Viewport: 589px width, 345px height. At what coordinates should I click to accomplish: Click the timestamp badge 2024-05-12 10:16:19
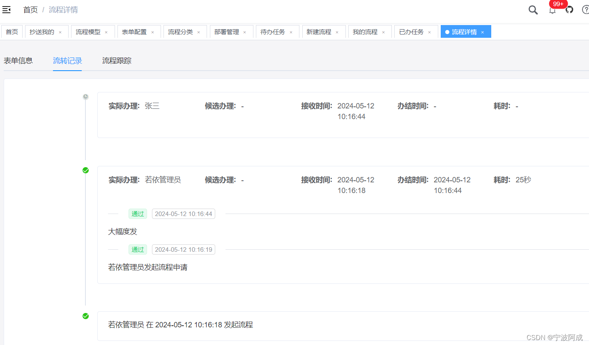click(x=184, y=249)
